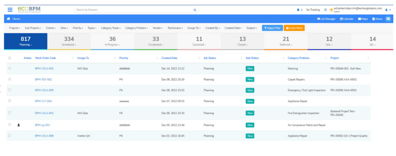Tick checkbox for BPM-VZLA-899 row
This screenshot has width=396, height=156.
[x=10, y=90]
